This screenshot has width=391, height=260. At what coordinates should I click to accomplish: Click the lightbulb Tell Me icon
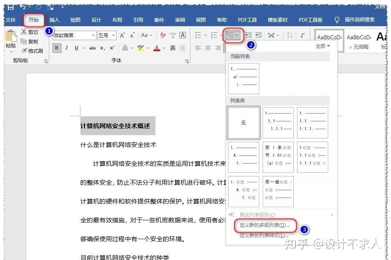(x=337, y=20)
